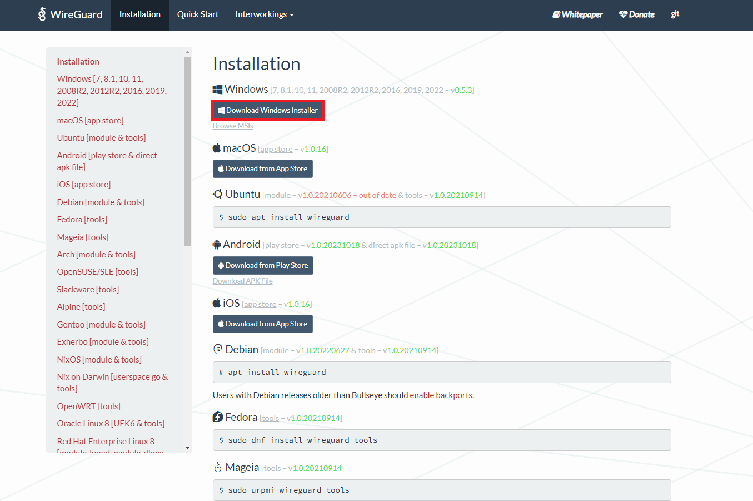The width and height of the screenshot is (753, 501).
Task: Open the git repository link
Action: coord(675,14)
